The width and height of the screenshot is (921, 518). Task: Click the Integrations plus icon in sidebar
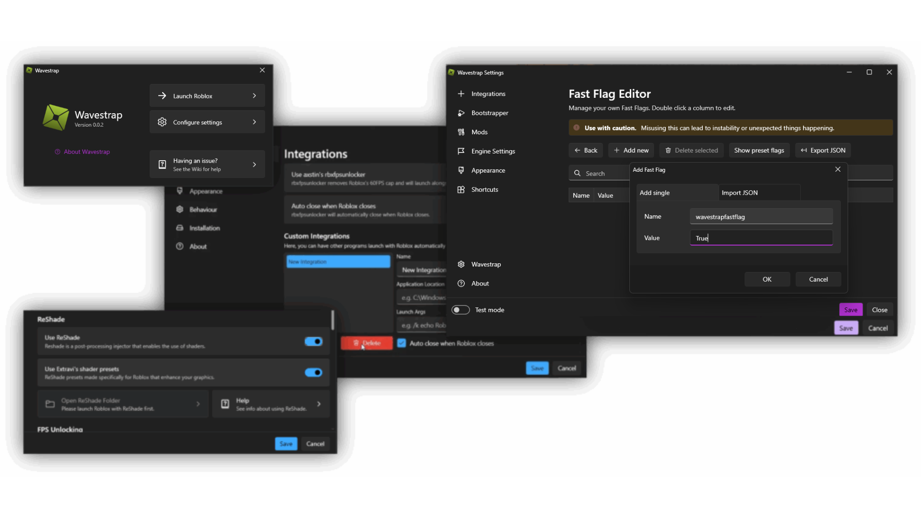click(461, 94)
